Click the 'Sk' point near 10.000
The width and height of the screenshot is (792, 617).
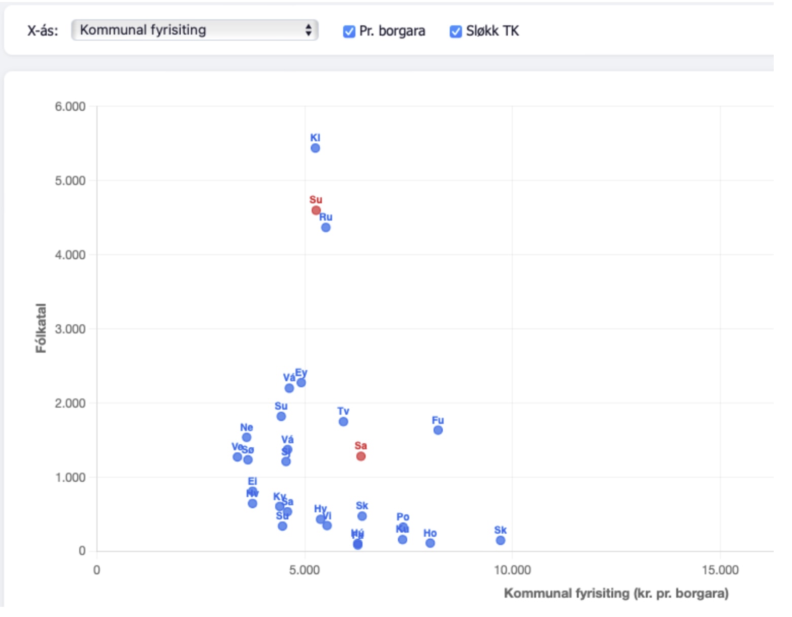pos(501,540)
